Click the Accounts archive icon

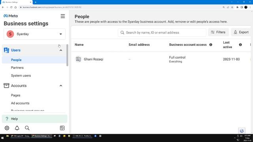point(6,86)
